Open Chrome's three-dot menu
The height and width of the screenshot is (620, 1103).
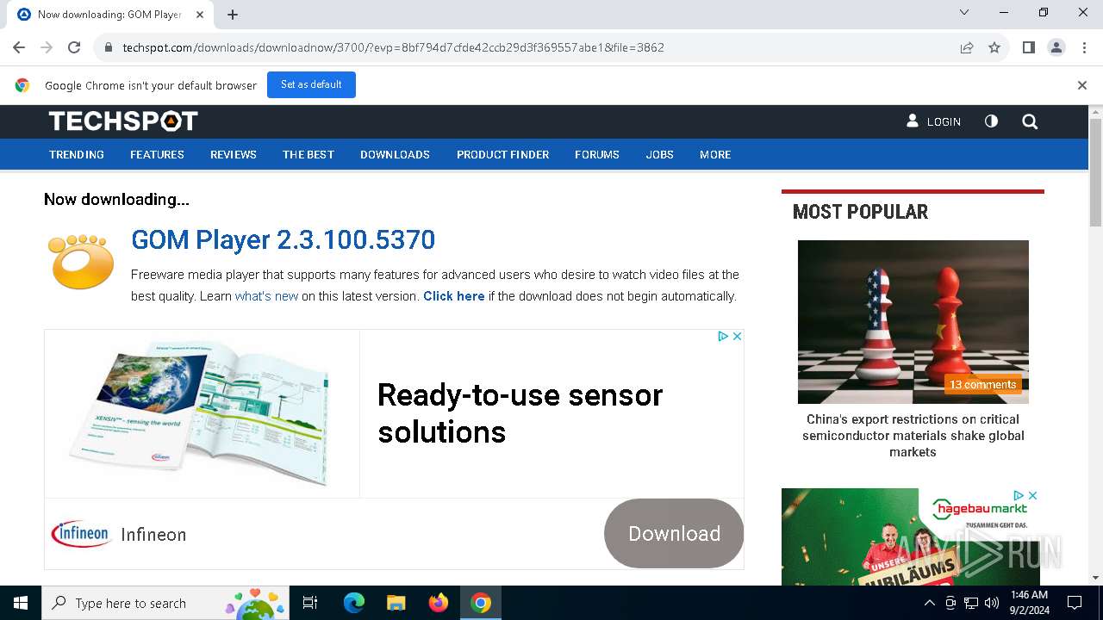click(1083, 47)
